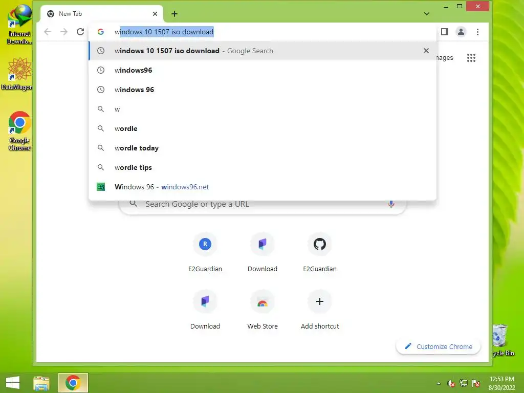Open the tab search chevron
Screen dimensions: 524x393
(x=427, y=14)
